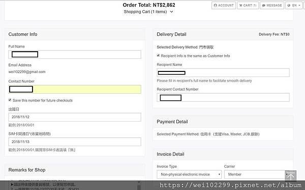305x190 pixels.
Task: Open the MESSAGE button
Action: click(272, 6)
